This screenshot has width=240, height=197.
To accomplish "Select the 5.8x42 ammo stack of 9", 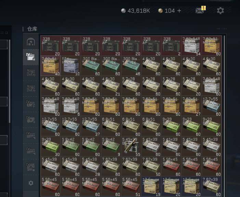I will coord(111,146).
